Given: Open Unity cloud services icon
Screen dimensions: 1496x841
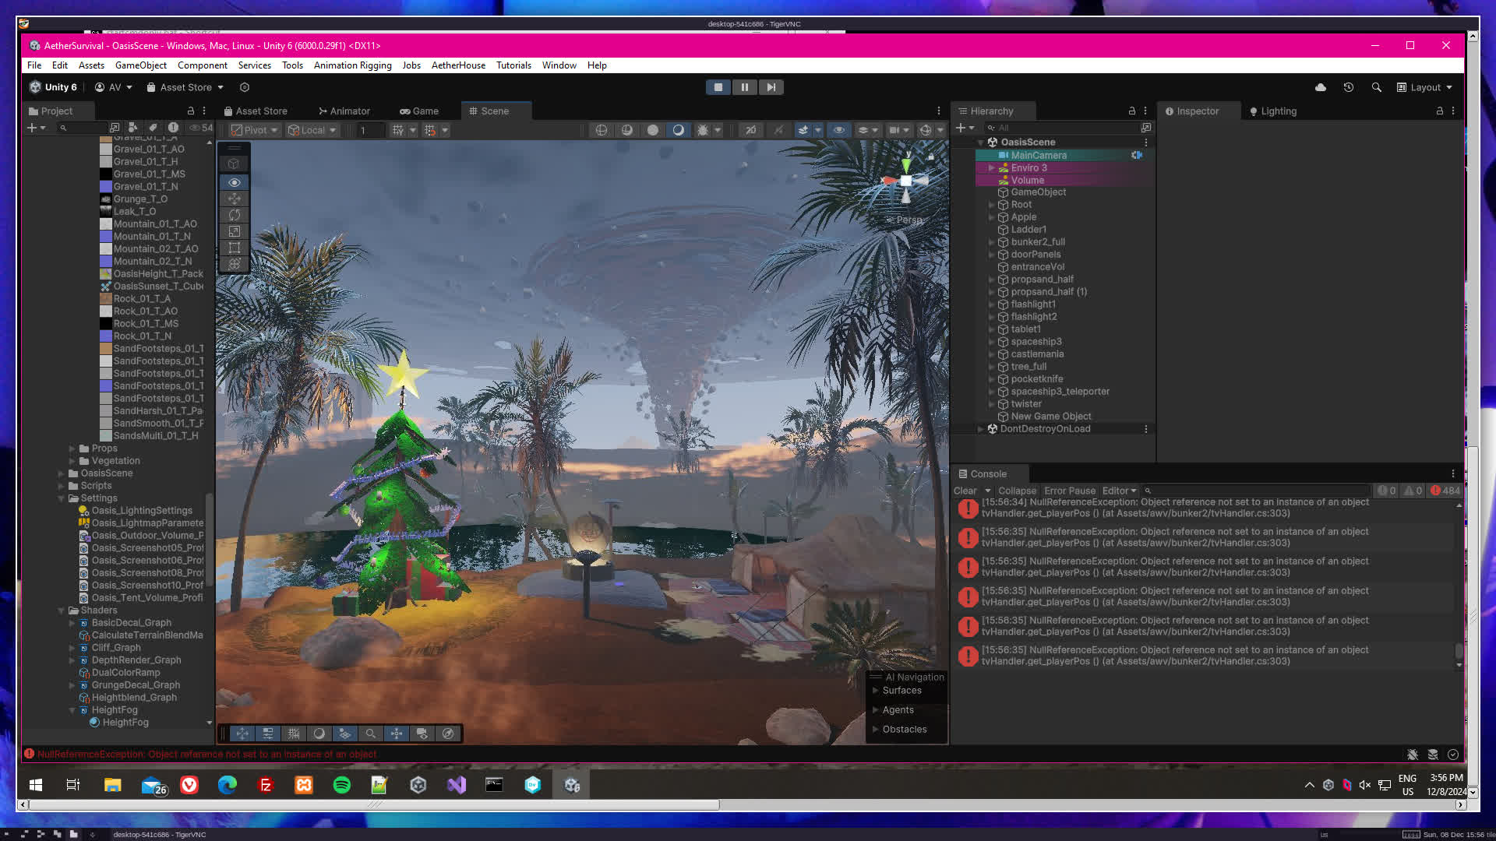Looking at the screenshot, I should coord(1320,87).
